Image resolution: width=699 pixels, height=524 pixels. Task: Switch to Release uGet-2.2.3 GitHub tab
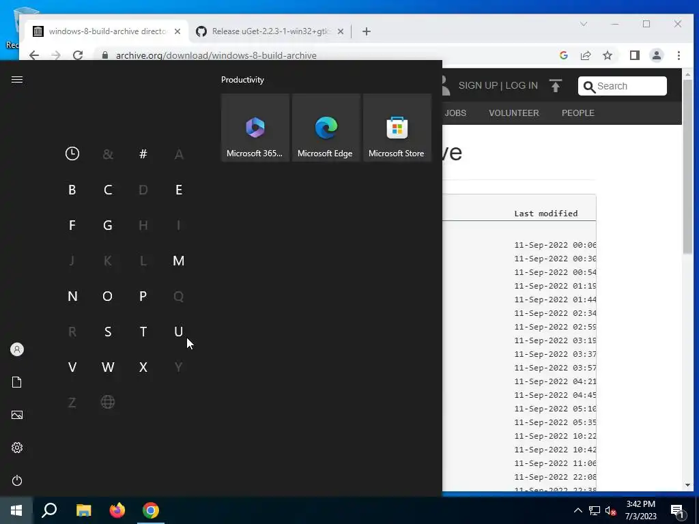[271, 31]
